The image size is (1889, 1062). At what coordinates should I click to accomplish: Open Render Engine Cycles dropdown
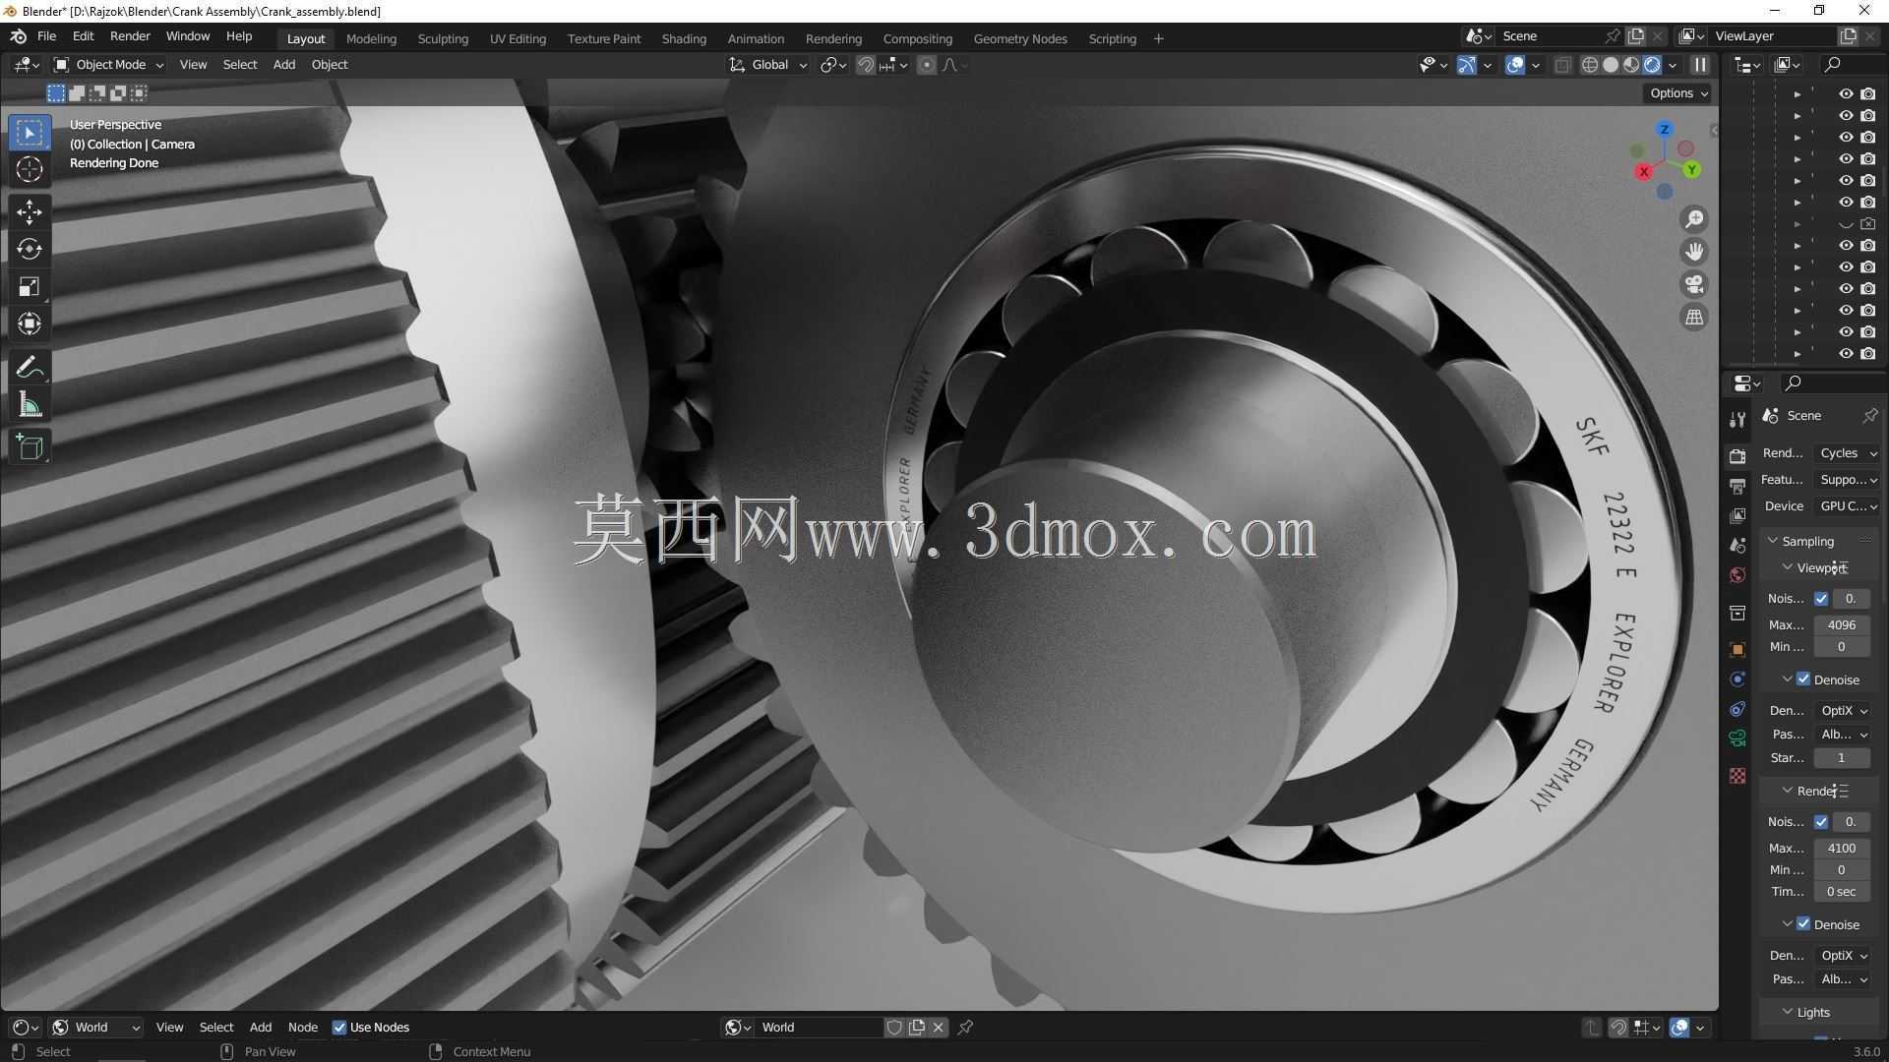1847,453
